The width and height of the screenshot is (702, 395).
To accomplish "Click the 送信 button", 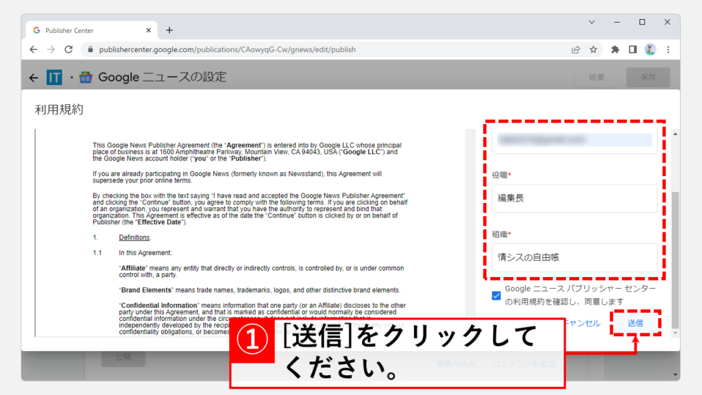I will pyautogui.click(x=636, y=323).
